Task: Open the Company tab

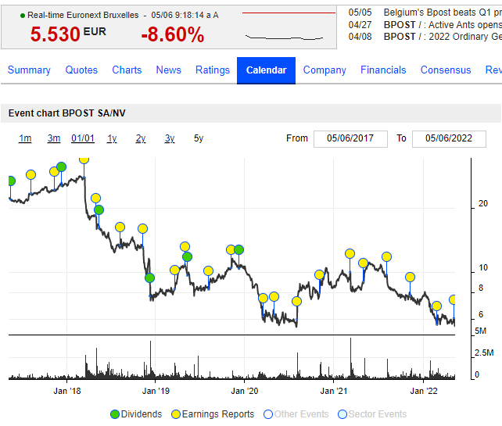Action: pyautogui.click(x=325, y=70)
